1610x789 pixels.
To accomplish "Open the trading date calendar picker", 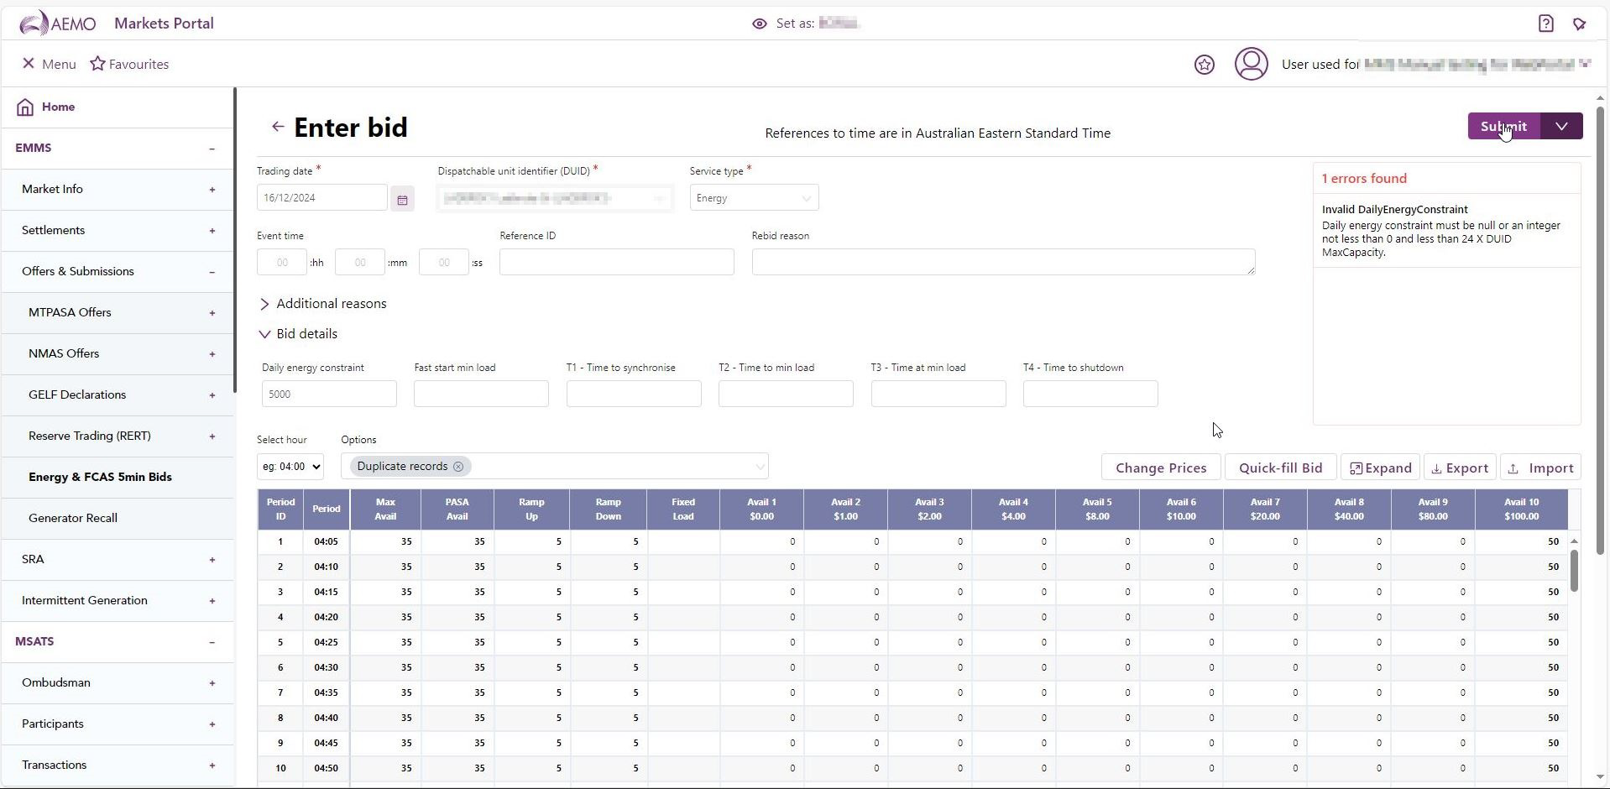I will click(x=402, y=199).
